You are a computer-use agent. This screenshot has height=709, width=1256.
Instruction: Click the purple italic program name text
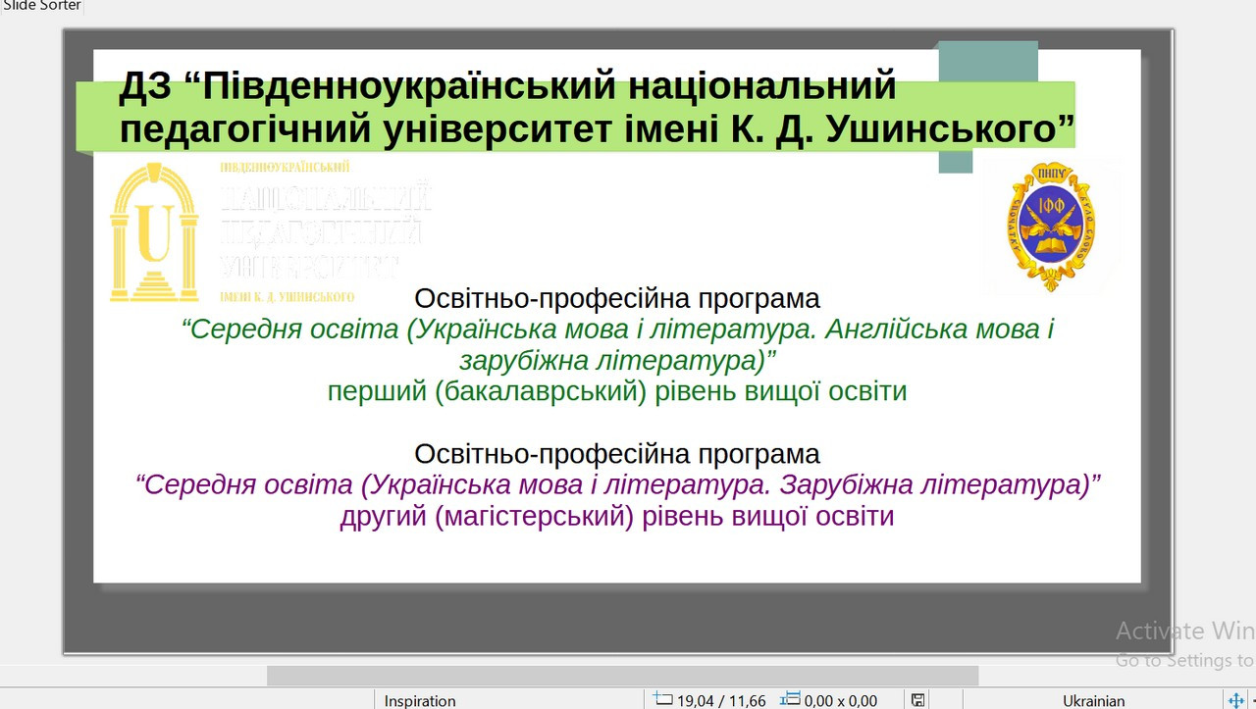click(x=617, y=484)
